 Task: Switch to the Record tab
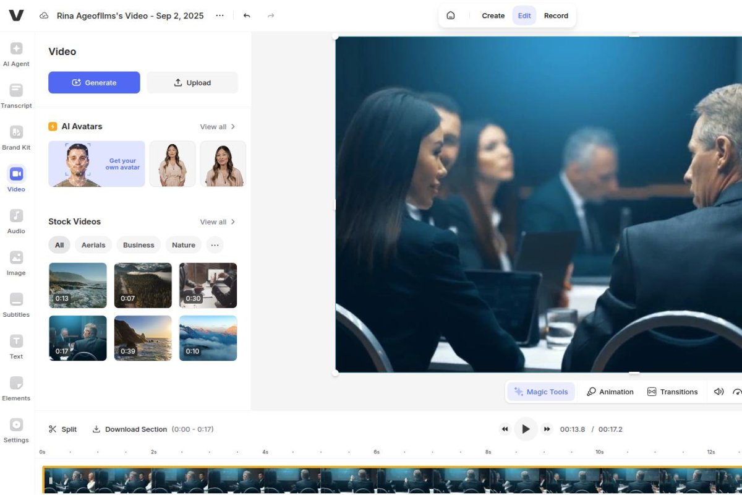pos(555,15)
